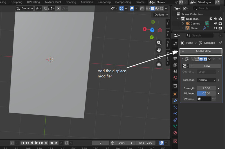225x149 pixels.
Task: Click the green Y axis gizmo handle
Action: click(152, 37)
